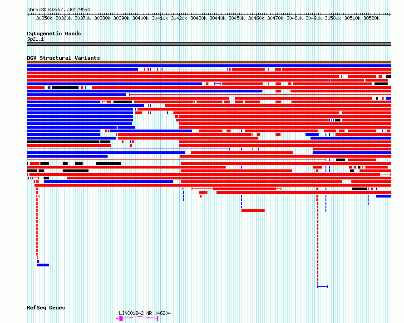Click the 30350k ruler tick label

44,18
